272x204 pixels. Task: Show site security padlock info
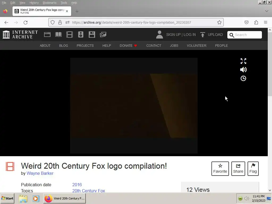pyautogui.click(x=60, y=22)
